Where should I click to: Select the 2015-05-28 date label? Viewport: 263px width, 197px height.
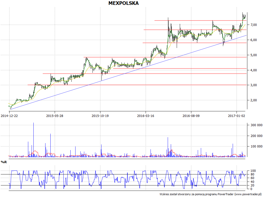tap(55, 116)
